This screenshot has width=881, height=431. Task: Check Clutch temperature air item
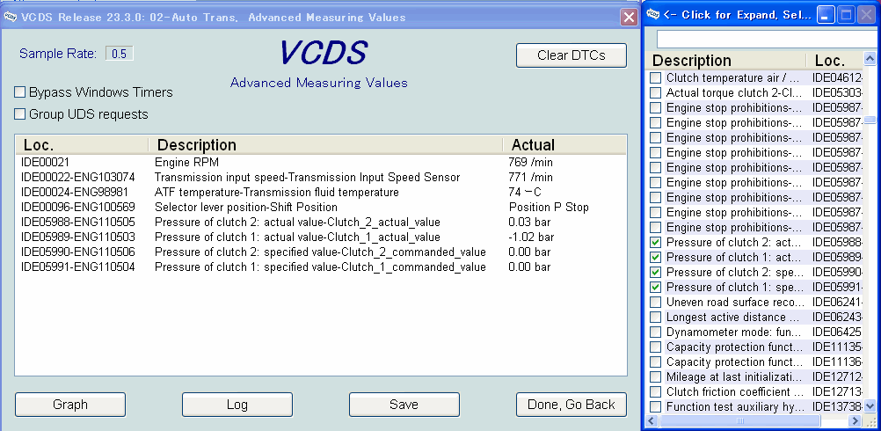[655, 77]
